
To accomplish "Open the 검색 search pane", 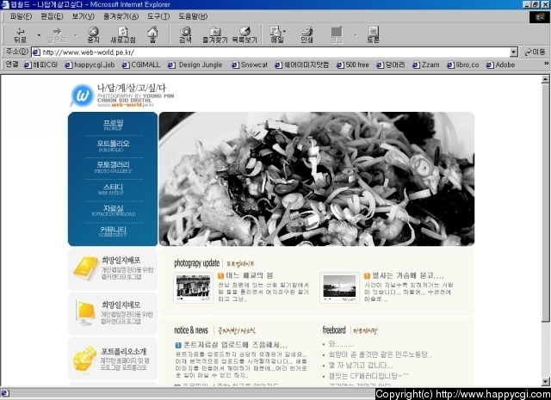I will [x=185, y=34].
